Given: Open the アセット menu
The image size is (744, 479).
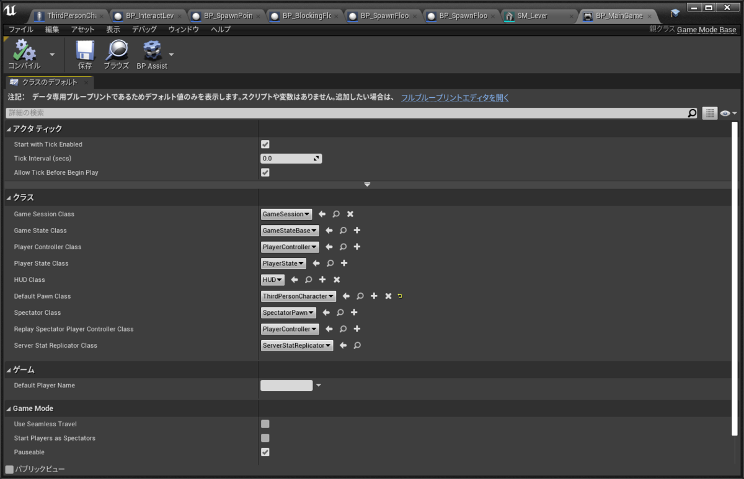Looking at the screenshot, I should [82, 29].
